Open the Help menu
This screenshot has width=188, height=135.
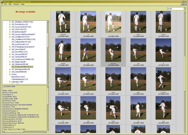pos(23,4)
